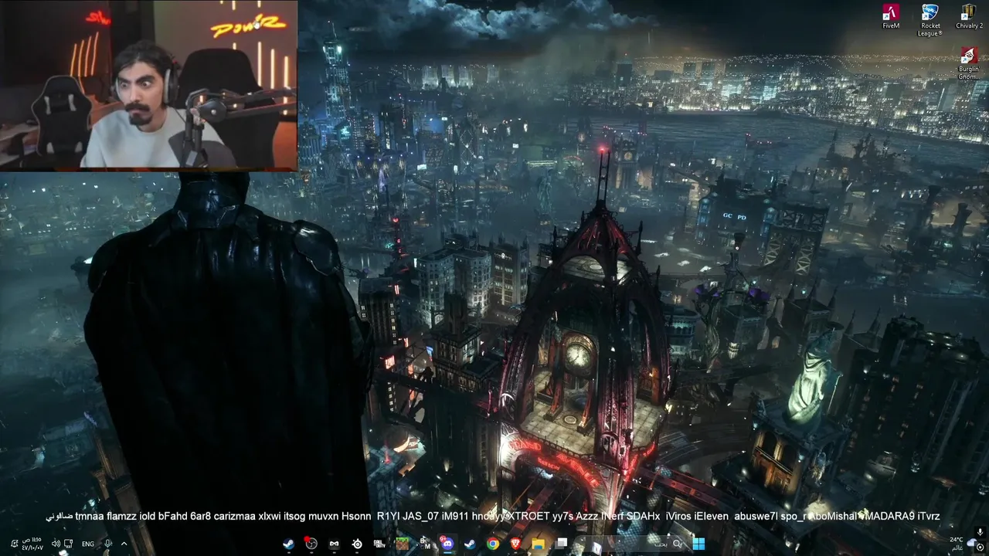Screen dimensions: 989x556
Task: Open the 24°C weather widget
Action: point(963,544)
